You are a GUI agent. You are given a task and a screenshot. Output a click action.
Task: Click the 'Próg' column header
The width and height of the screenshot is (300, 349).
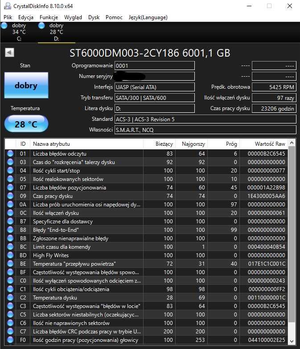tap(224, 144)
